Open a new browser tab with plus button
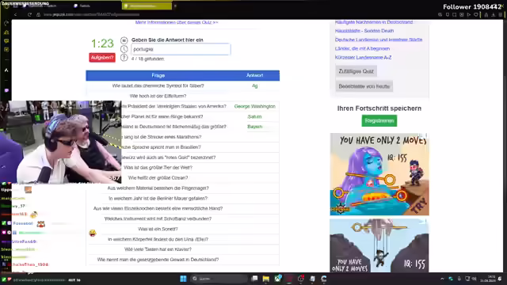Image resolution: width=507 pixels, height=285 pixels. coord(175,6)
